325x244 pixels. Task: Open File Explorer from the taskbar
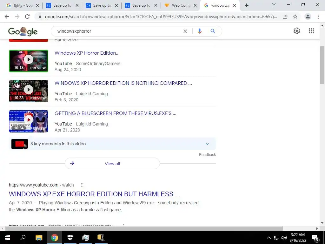point(39,238)
